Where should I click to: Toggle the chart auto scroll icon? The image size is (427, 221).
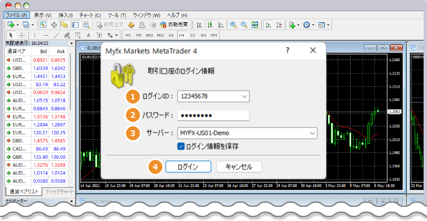[268, 25]
